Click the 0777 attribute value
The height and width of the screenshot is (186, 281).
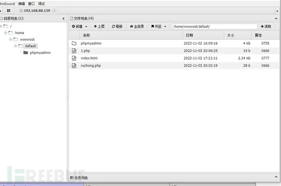[x=265, y=58]
